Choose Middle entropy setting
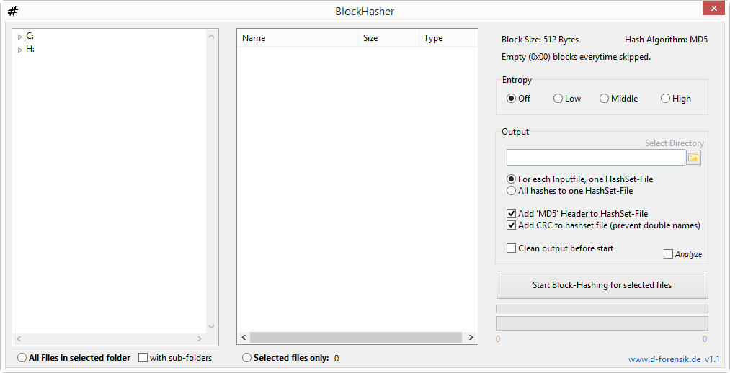The width and height of the screenshot is (730, 373). [x=604, y=99]
